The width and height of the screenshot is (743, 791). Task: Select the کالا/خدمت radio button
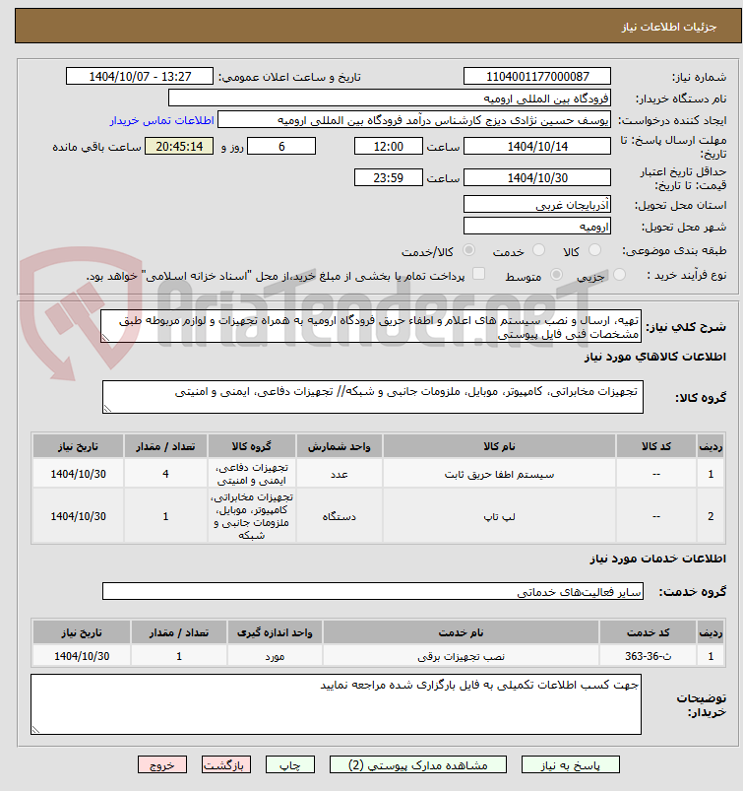468,249
